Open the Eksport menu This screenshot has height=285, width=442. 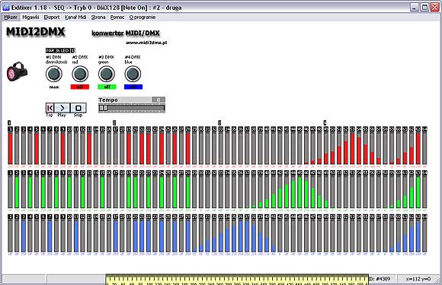[x=52, y=17]
